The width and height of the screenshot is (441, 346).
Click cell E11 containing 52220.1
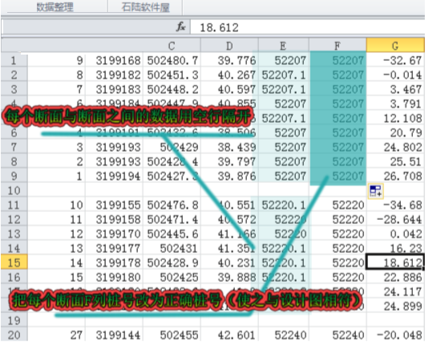[x=283, y=205]
